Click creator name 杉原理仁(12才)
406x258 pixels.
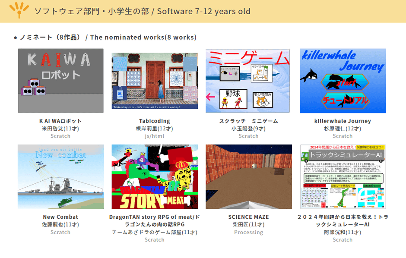343,129
